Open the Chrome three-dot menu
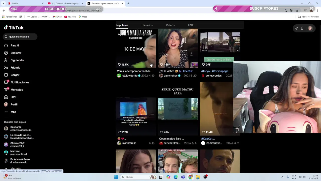This screenshot has height=181, width=321. click(x=317, y=11)
